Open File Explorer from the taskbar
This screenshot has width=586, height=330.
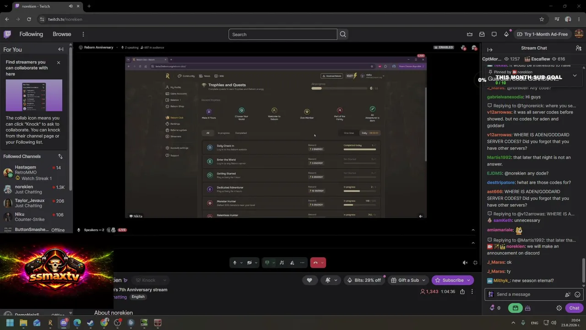(23, 323)
